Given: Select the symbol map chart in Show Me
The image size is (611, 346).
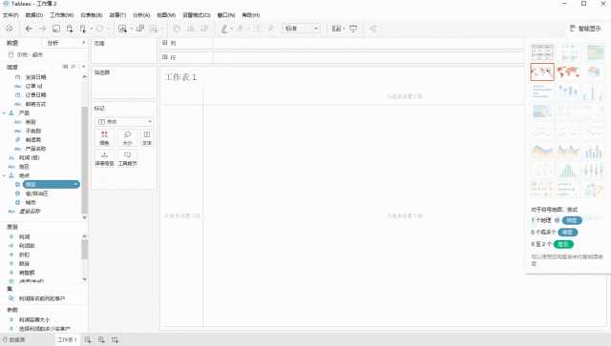Looking at the screenshot, I should 542,71.
